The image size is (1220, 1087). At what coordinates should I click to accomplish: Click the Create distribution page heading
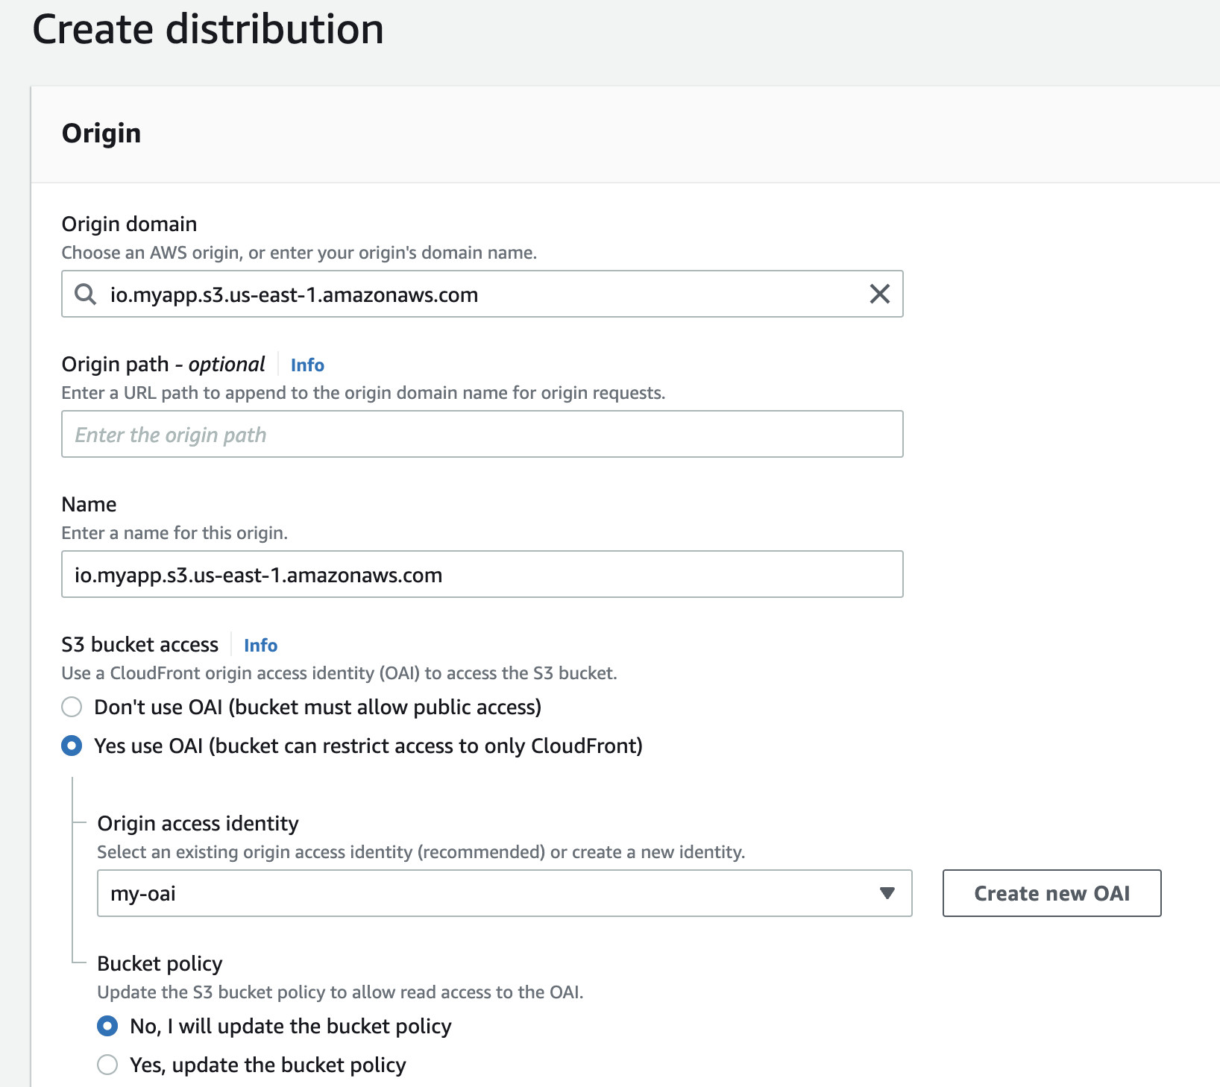point(208,30)
